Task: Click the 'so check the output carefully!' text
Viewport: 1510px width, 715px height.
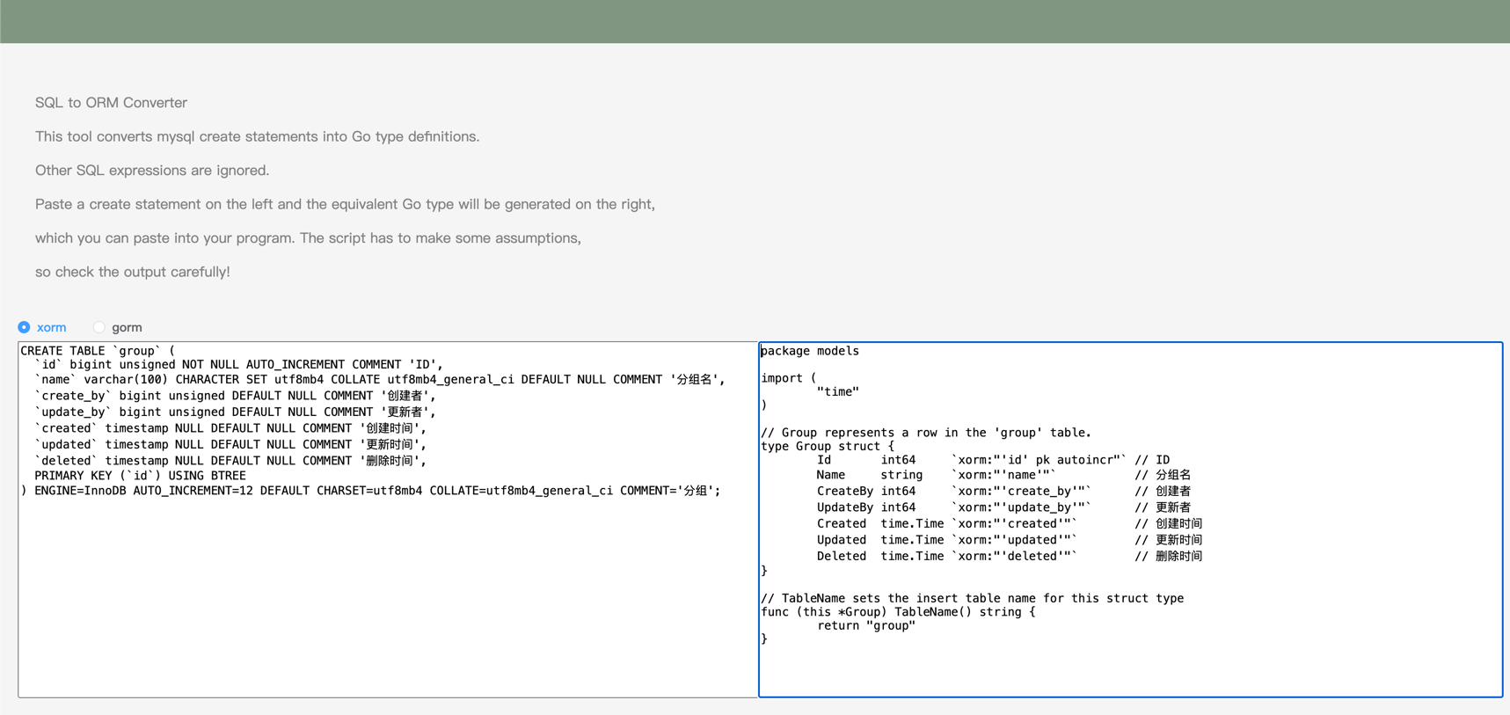Action: [133, 272]
